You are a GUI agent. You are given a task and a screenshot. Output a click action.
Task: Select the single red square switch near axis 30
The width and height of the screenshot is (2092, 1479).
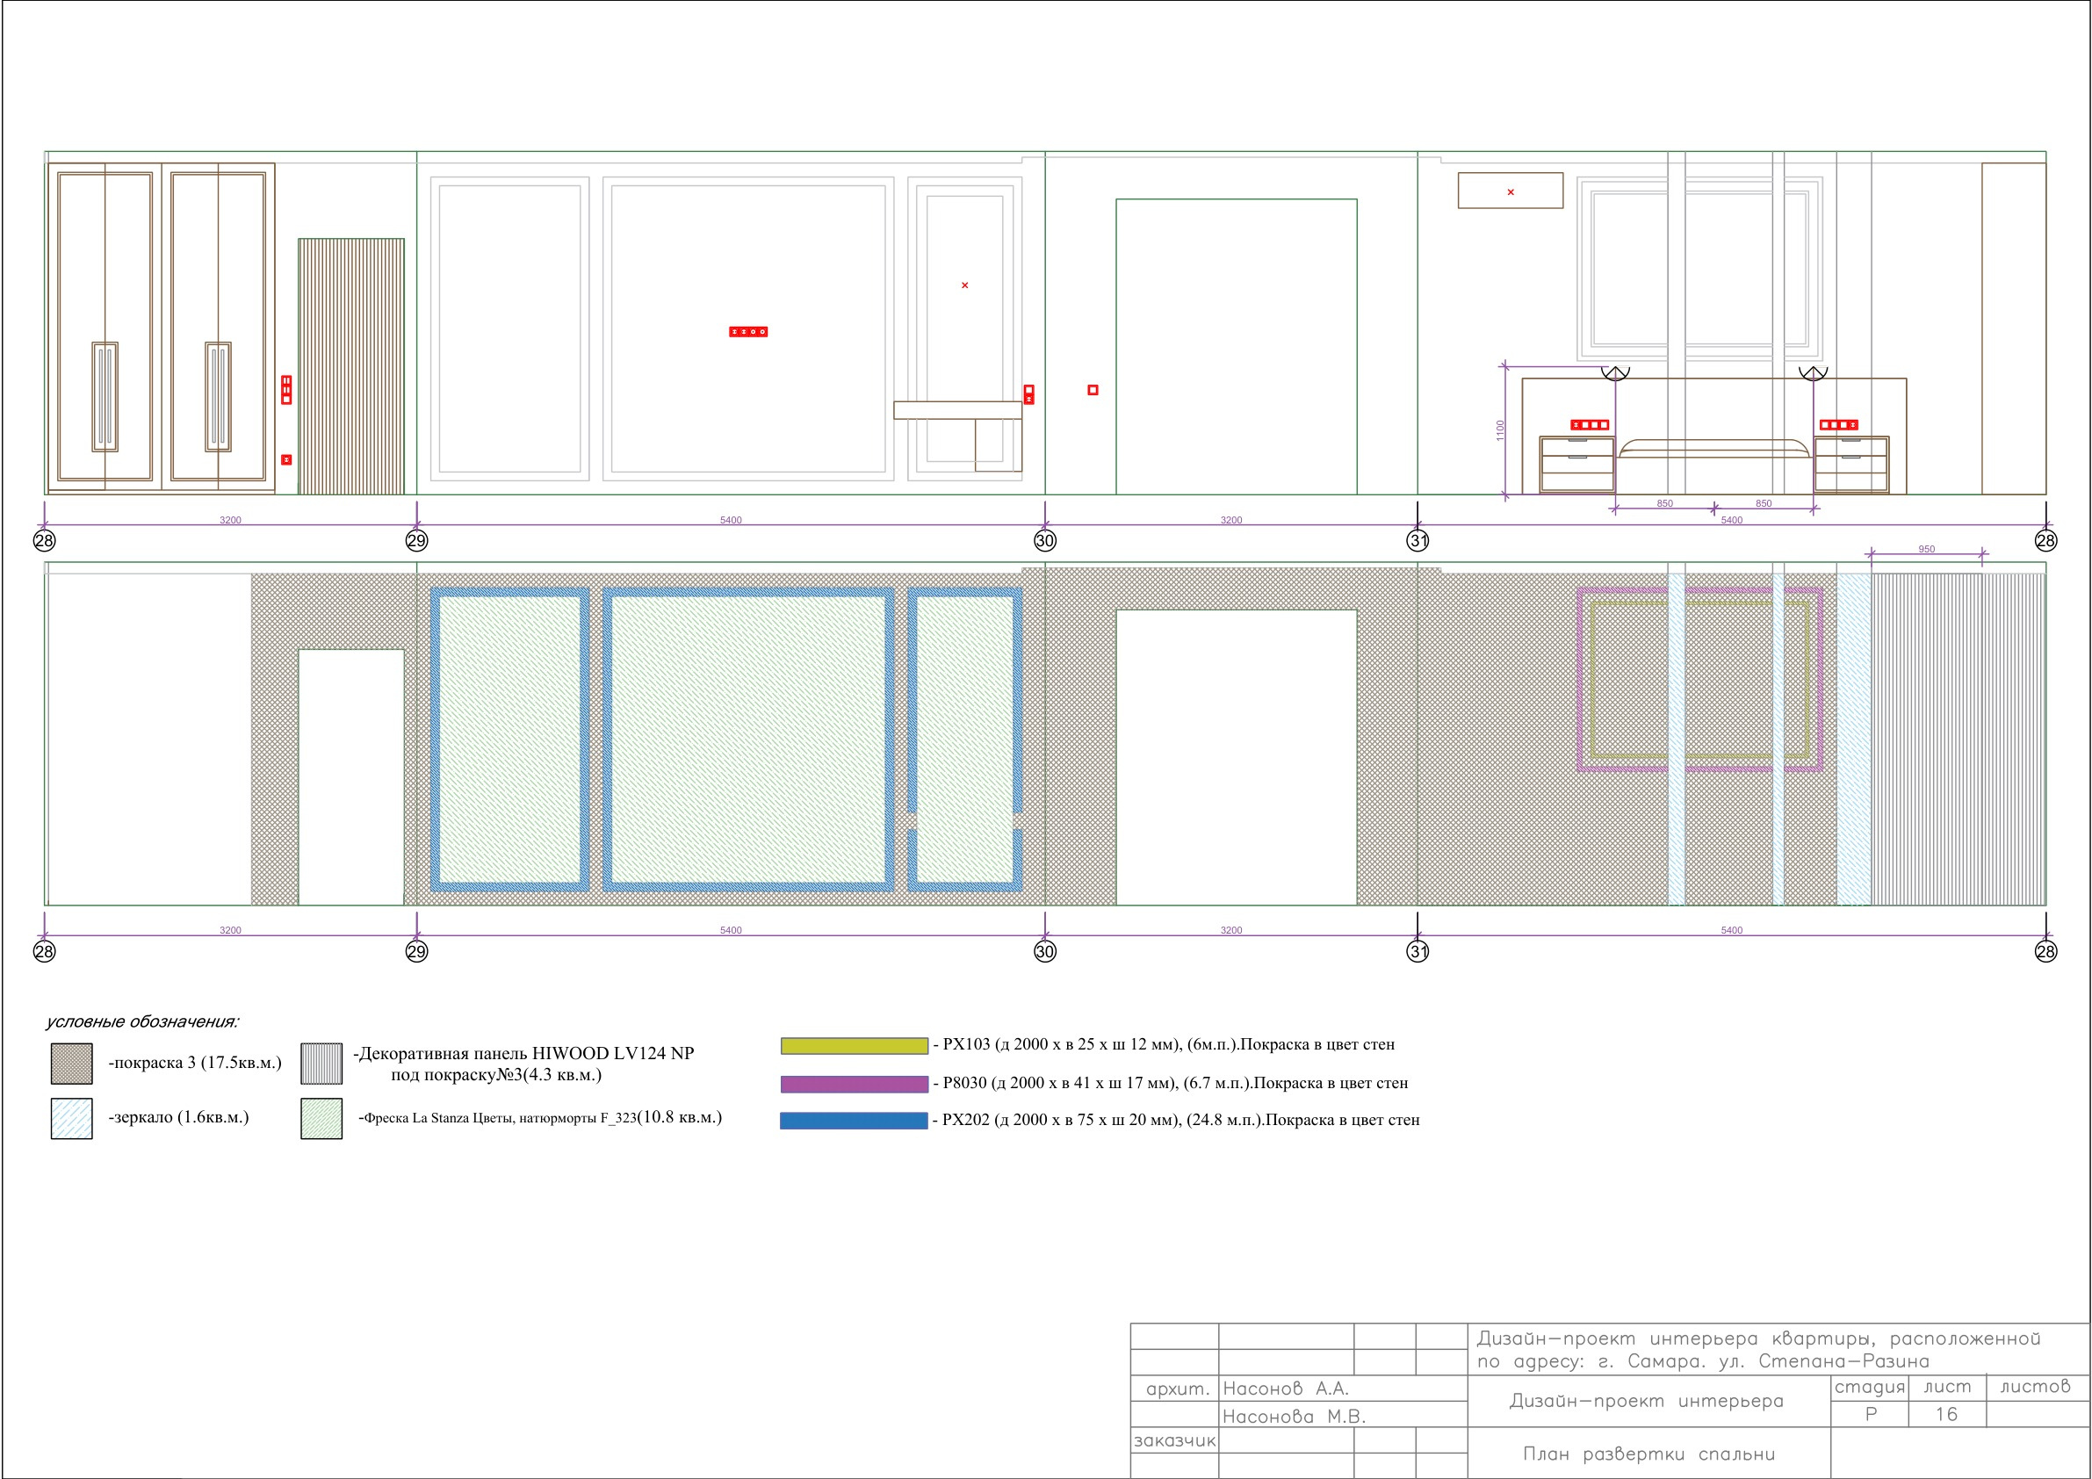1093,390
